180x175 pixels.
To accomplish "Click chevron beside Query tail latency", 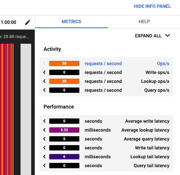I will 44,165.
